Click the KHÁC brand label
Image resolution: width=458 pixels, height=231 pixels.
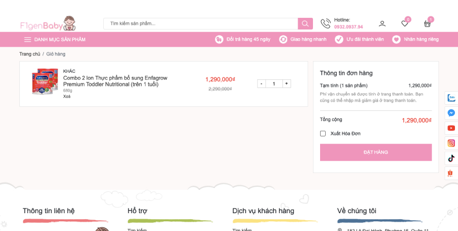point(69,71)
